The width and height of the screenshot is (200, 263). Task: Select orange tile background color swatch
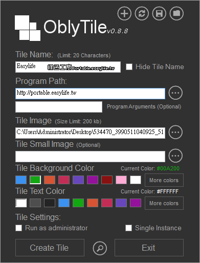pos(50,180)
